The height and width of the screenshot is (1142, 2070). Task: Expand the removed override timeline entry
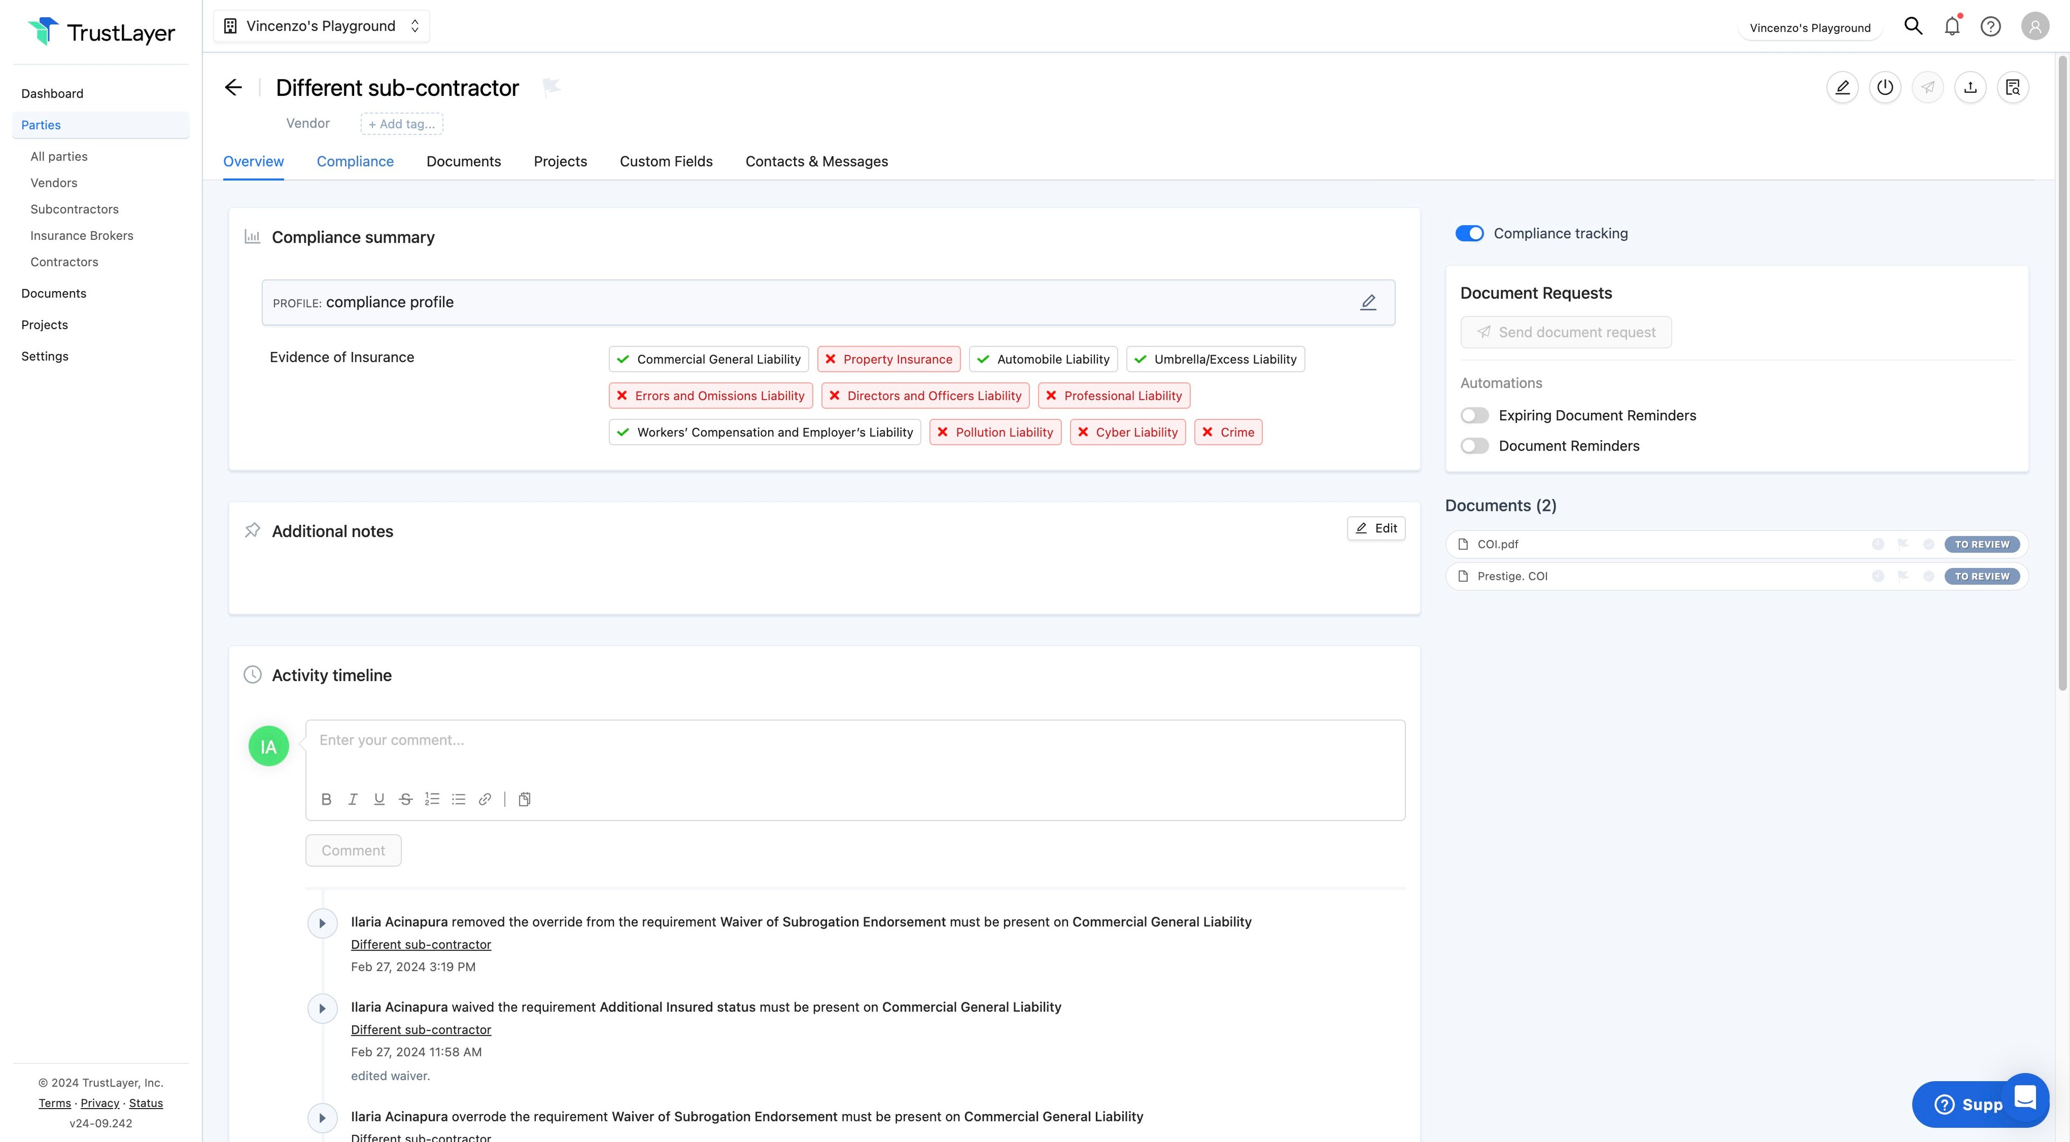coord(322,923)
